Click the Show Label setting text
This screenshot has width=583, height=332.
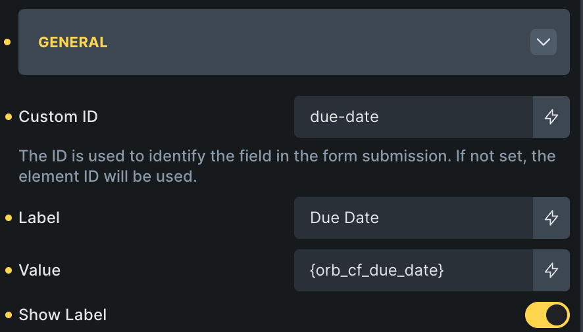[63, 315]
